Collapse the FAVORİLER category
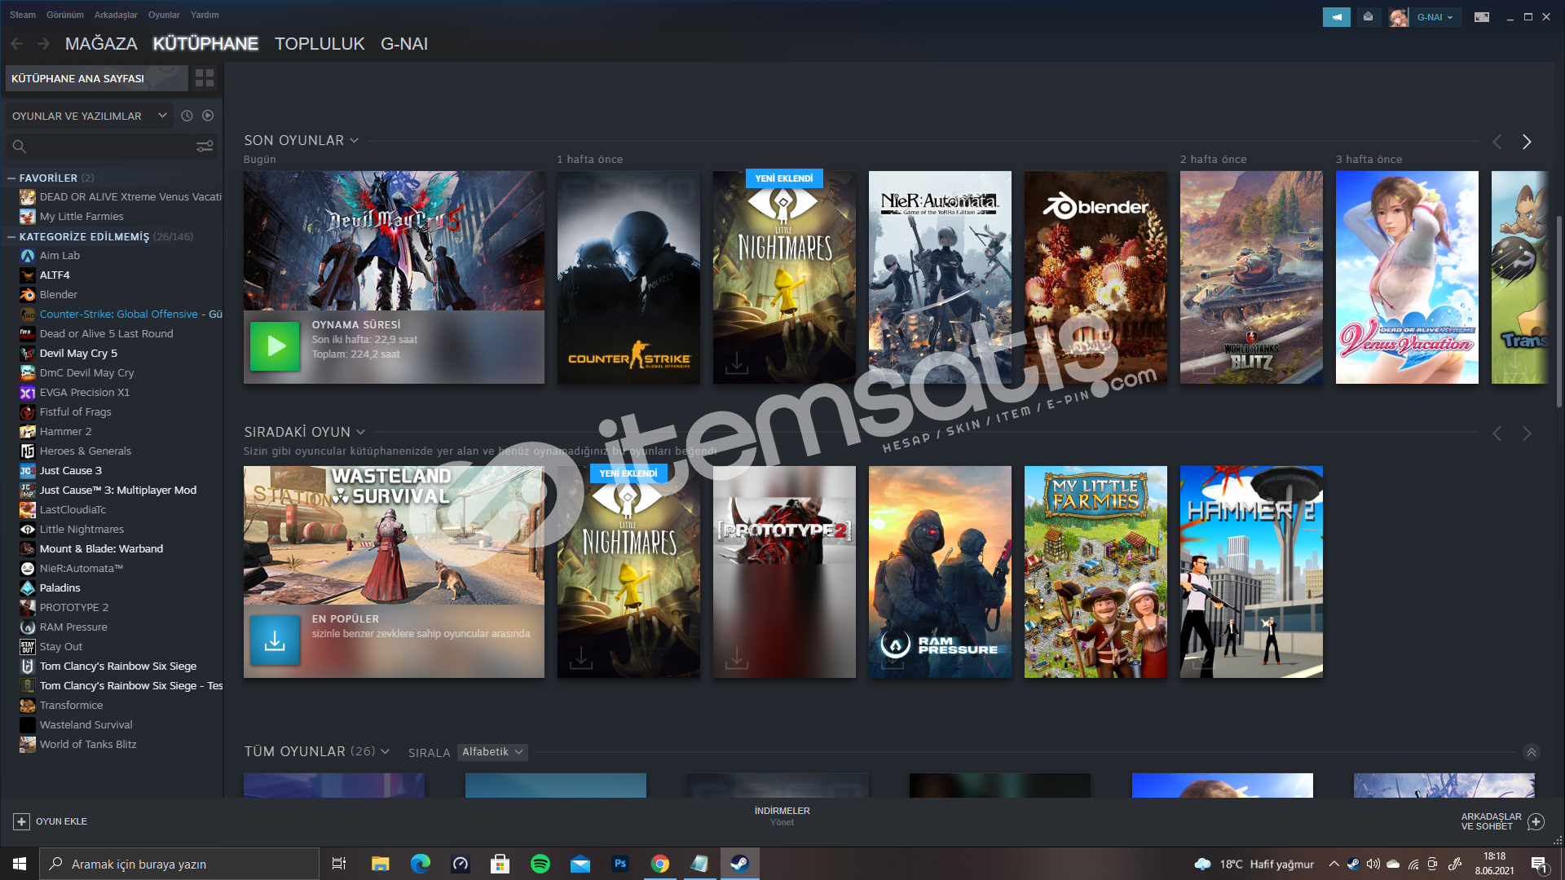1565x880 pixels. (11, 178)
